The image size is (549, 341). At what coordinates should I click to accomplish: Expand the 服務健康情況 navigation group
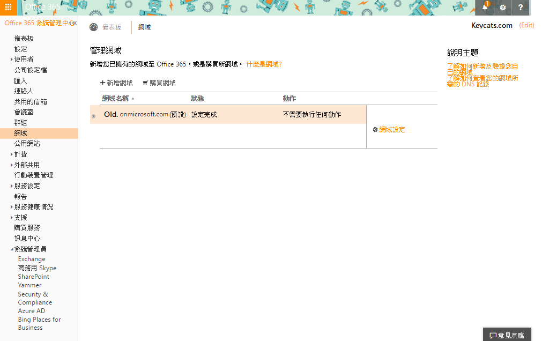click(x=12, y=207)
